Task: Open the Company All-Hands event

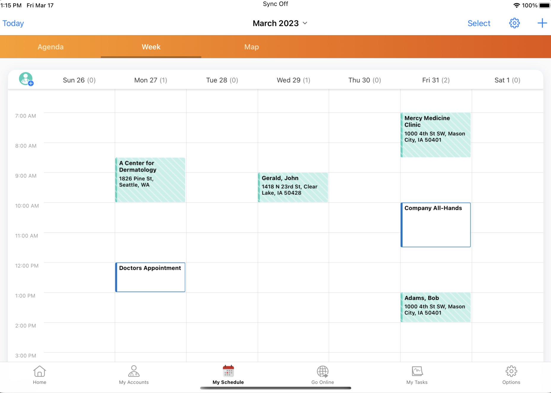Action: (435, 225)
